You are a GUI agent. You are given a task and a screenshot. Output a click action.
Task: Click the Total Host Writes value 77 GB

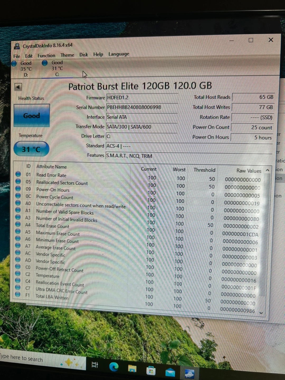(x=253, y=107)
